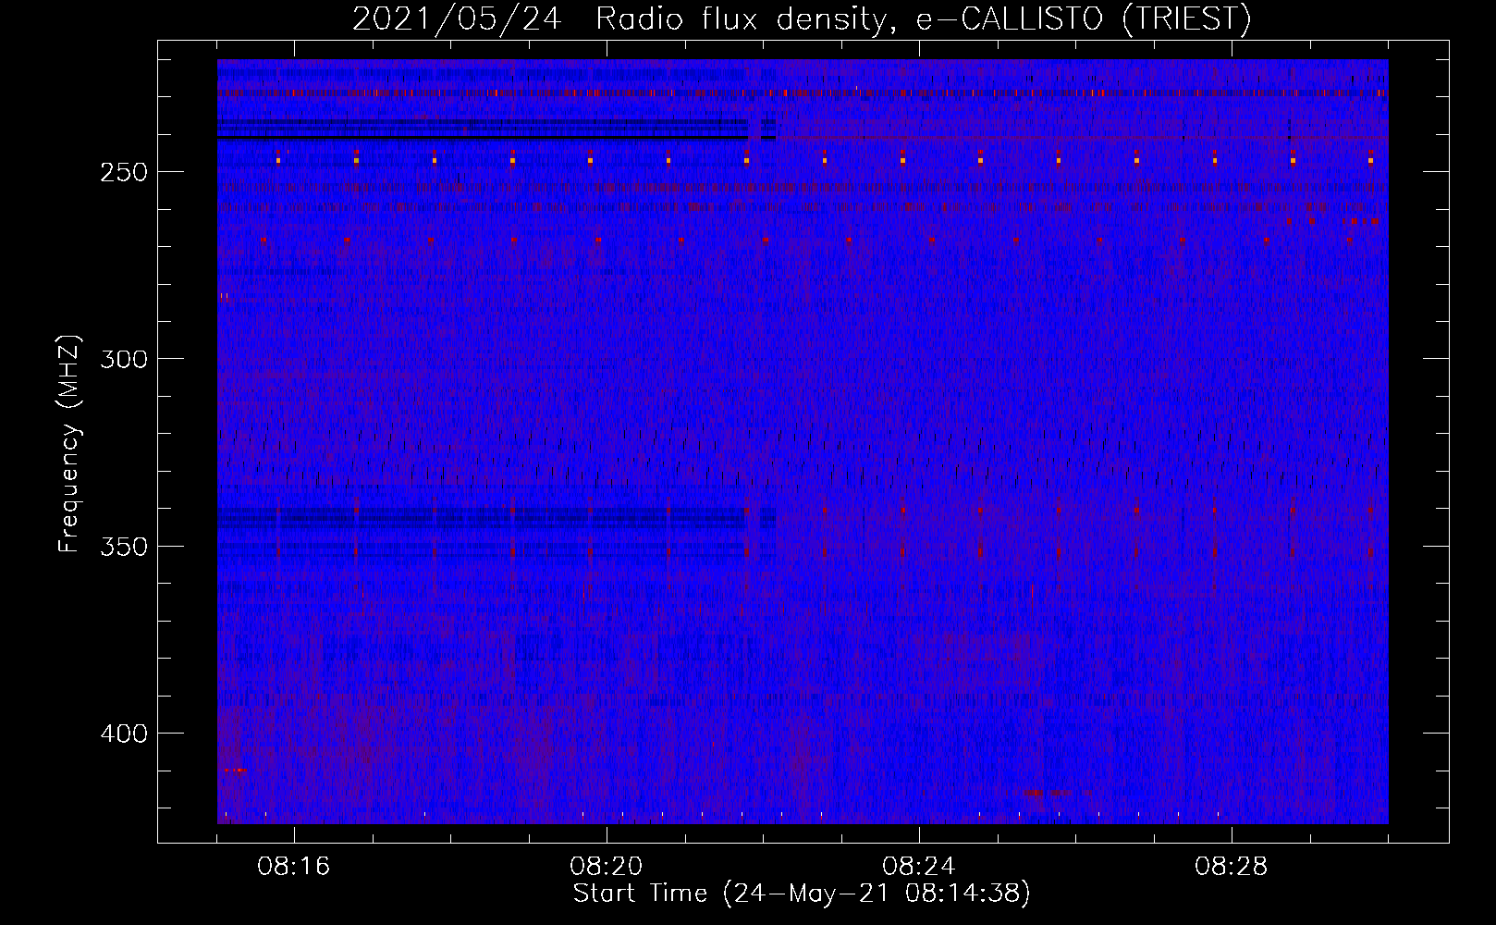Click the 'Frequency (MHZ)' axis label

click(69, 444)
